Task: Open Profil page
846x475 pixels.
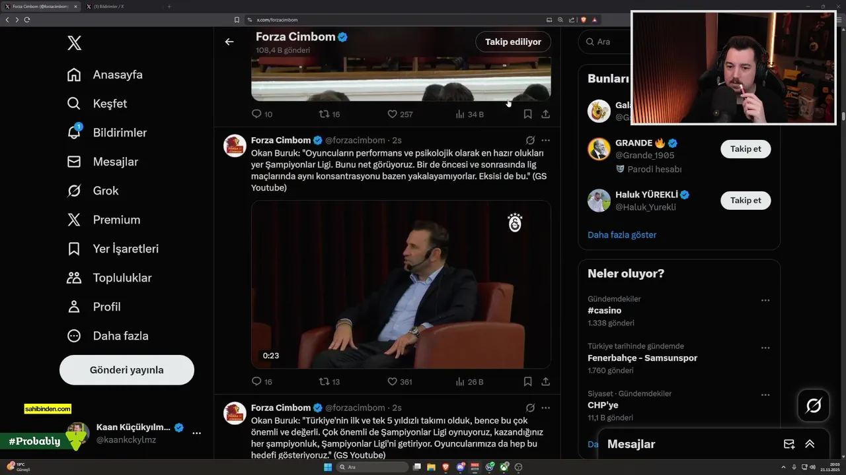Action: click(x=94, y=307)
